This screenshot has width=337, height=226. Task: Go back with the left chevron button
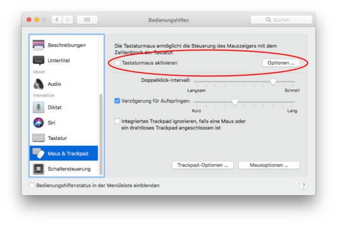tap(57, 20)
